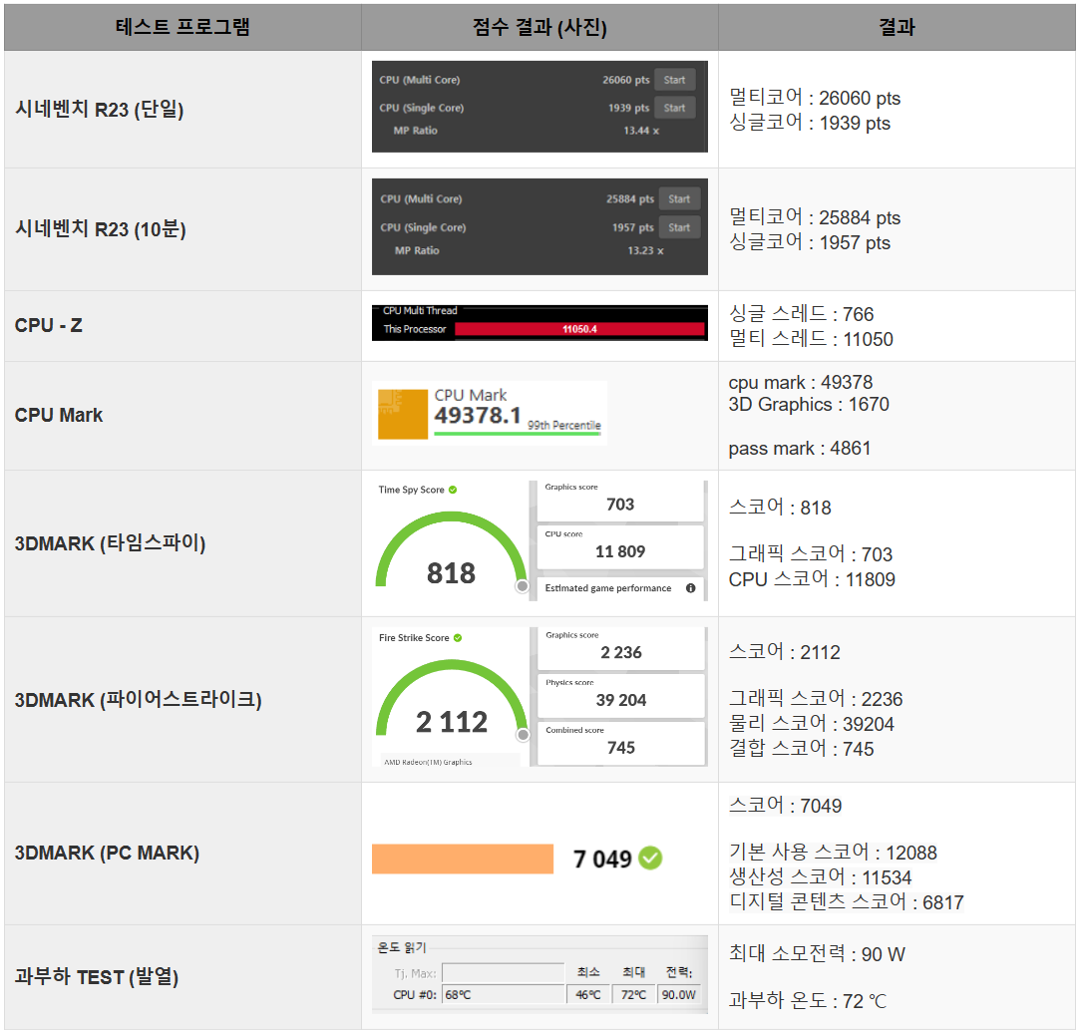
Task: Click the CPU #0 68°C temperature field
Action: [504, 995]
